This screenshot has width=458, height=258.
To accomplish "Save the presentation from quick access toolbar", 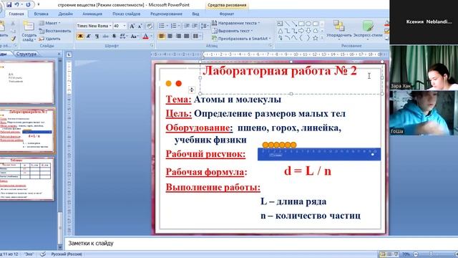I will pos(9,4).
